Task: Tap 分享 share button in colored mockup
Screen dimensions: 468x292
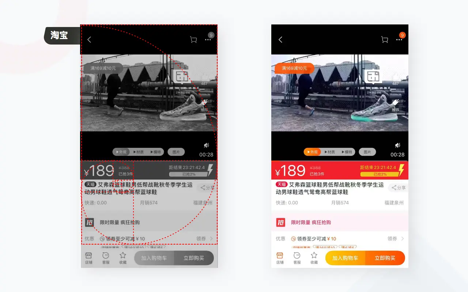Action: 398,188
